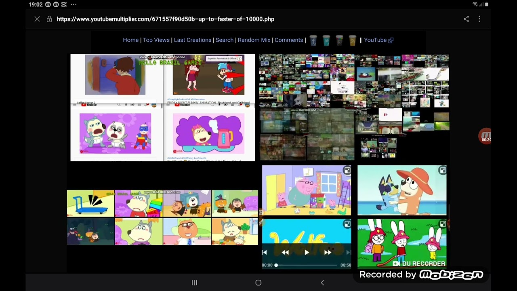Open the rabbit firefighters video thumbnail
This screenshot has width=517, height=291.
tap(402, 244)
